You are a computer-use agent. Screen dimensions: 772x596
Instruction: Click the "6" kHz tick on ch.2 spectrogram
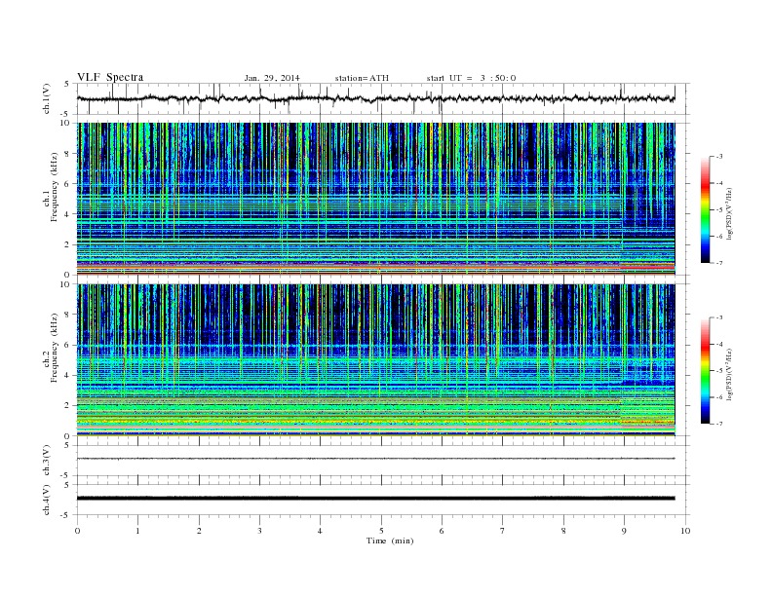67,345
